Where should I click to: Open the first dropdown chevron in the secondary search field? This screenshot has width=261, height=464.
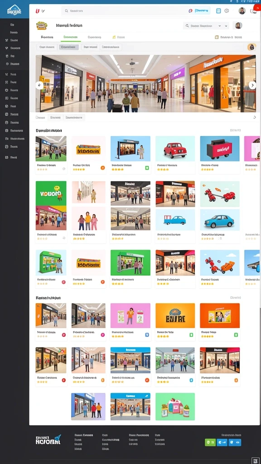pos(220,26)
